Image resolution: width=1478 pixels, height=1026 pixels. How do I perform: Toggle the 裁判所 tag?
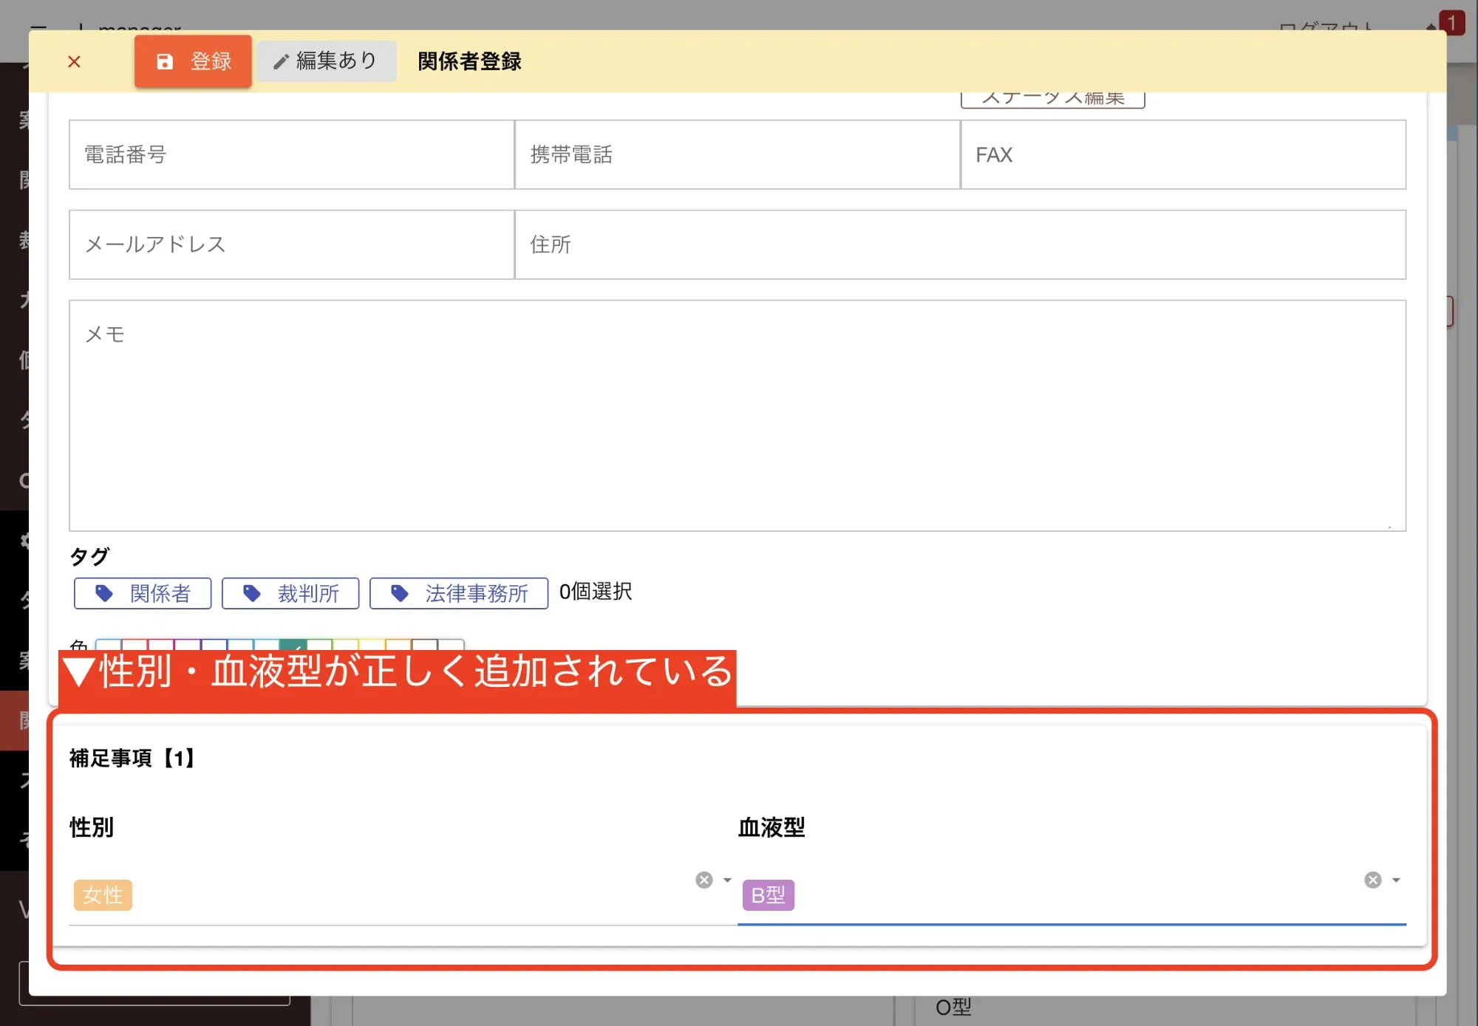290,593
